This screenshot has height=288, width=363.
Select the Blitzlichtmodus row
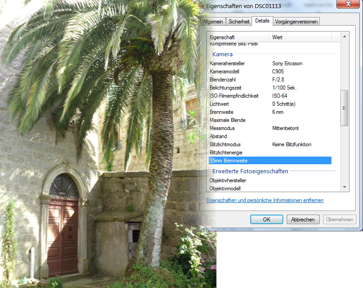[270, 144]
